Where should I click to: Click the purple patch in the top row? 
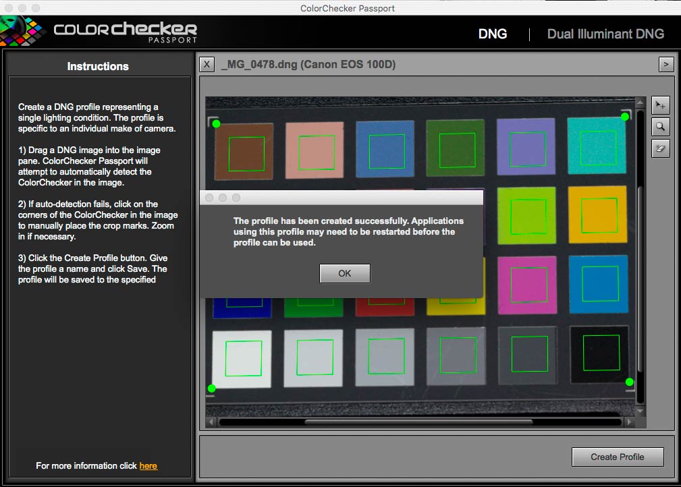coord(526,147)
